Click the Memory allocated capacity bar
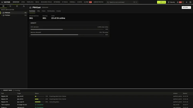Screen dimensions: 193x108 (67, 35)
